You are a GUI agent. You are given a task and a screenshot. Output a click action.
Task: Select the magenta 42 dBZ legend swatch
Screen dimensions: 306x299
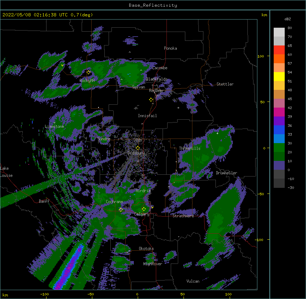pos(279,112)
